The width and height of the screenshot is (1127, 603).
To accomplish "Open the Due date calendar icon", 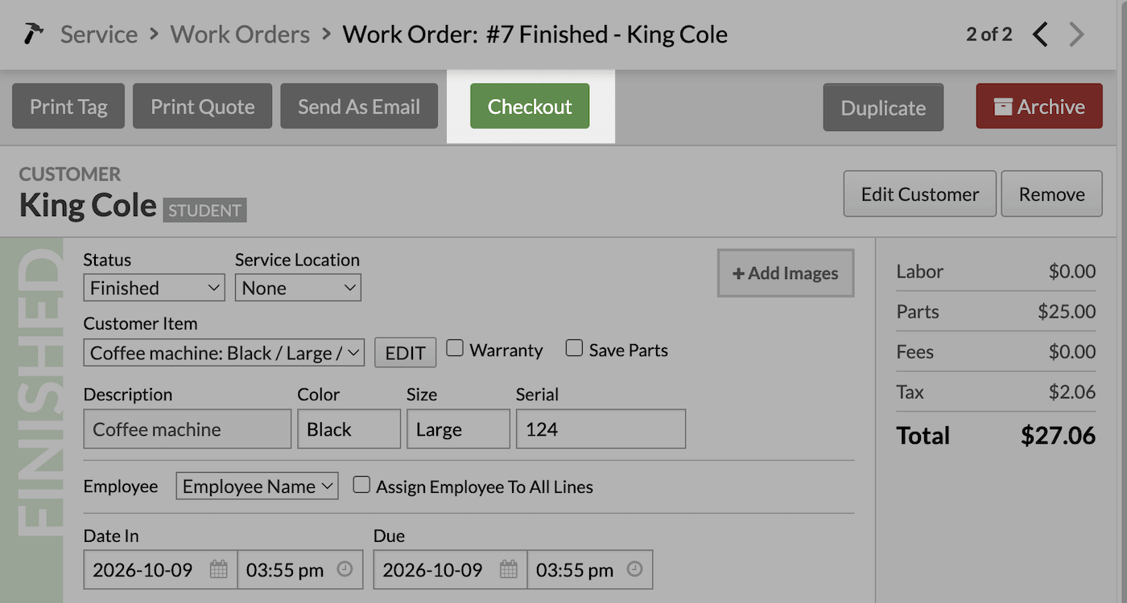I will click(x=508, y=569).
